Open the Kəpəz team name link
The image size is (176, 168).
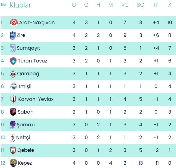coord(25,163)
